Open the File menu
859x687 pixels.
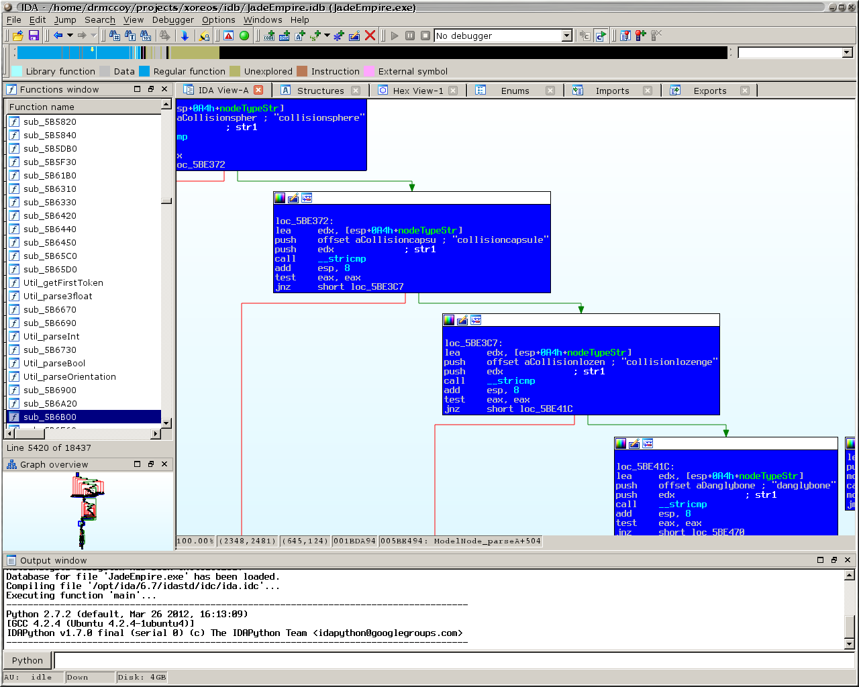point(13,19)
